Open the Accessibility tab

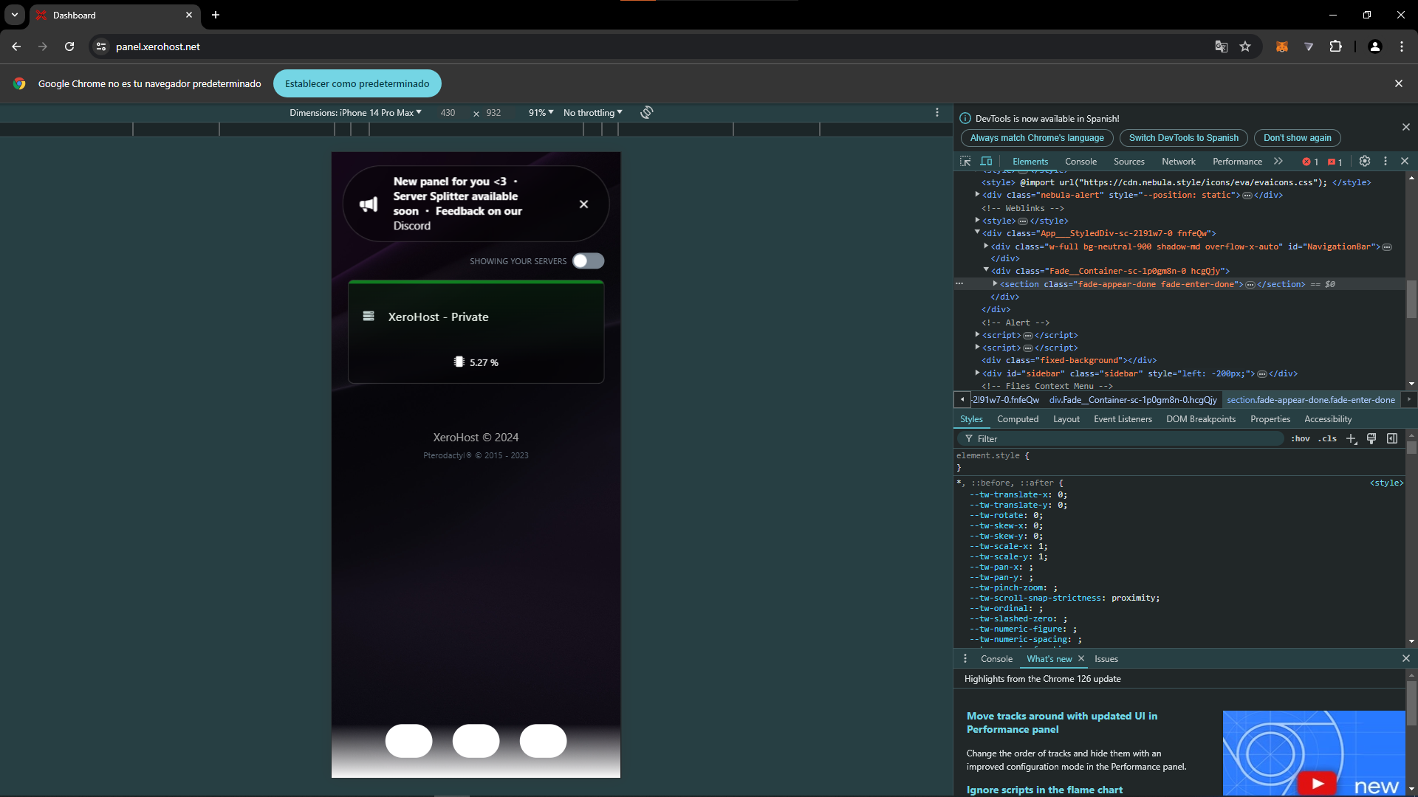point(1328,419)
